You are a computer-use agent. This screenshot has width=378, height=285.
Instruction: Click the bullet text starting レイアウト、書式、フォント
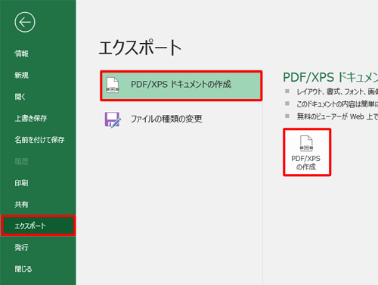coord(337,91)
